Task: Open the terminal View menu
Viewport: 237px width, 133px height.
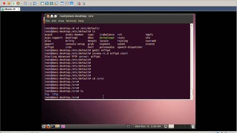Action: point(61,21)
